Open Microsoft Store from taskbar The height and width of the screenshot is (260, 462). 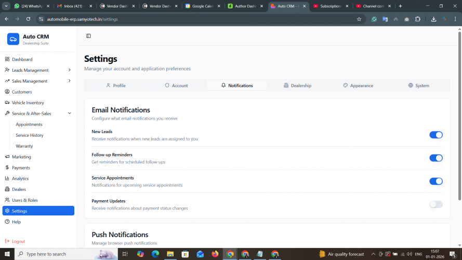(185, 254)
